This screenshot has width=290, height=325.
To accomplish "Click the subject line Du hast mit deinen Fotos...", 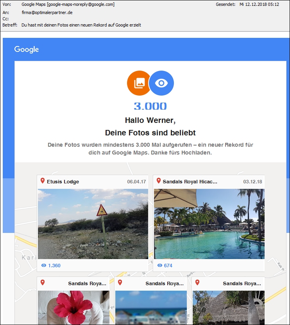I will (81, 25).
